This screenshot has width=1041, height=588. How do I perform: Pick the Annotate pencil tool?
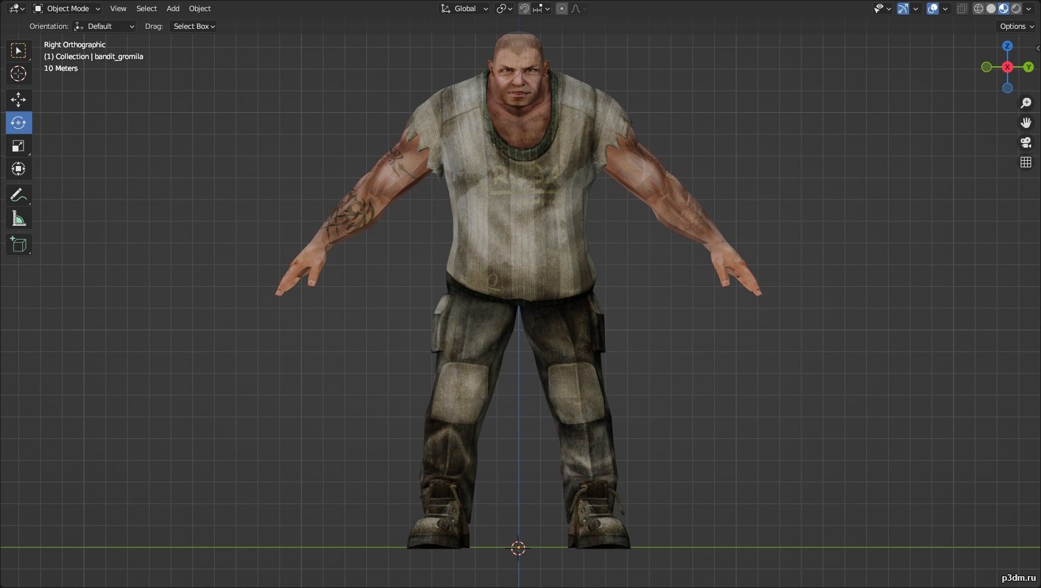pyautogui.click(x=18, y=195)
